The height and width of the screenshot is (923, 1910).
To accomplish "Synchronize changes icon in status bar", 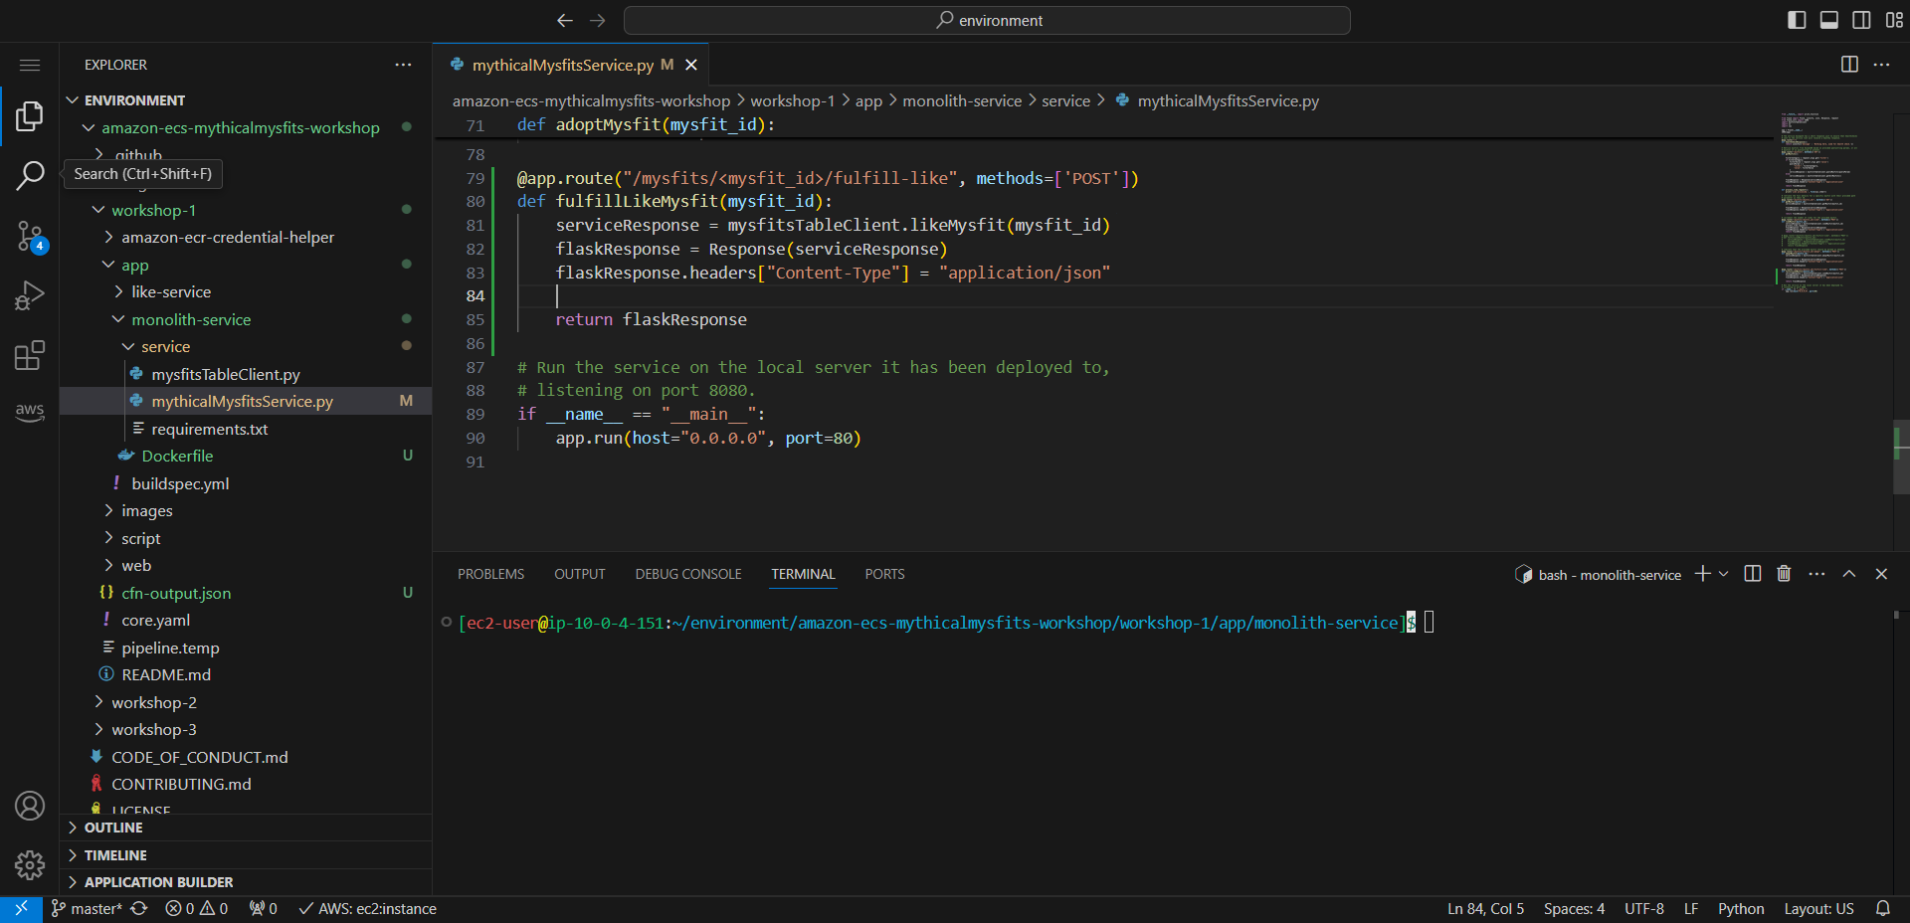I will (x=139, y=909).
